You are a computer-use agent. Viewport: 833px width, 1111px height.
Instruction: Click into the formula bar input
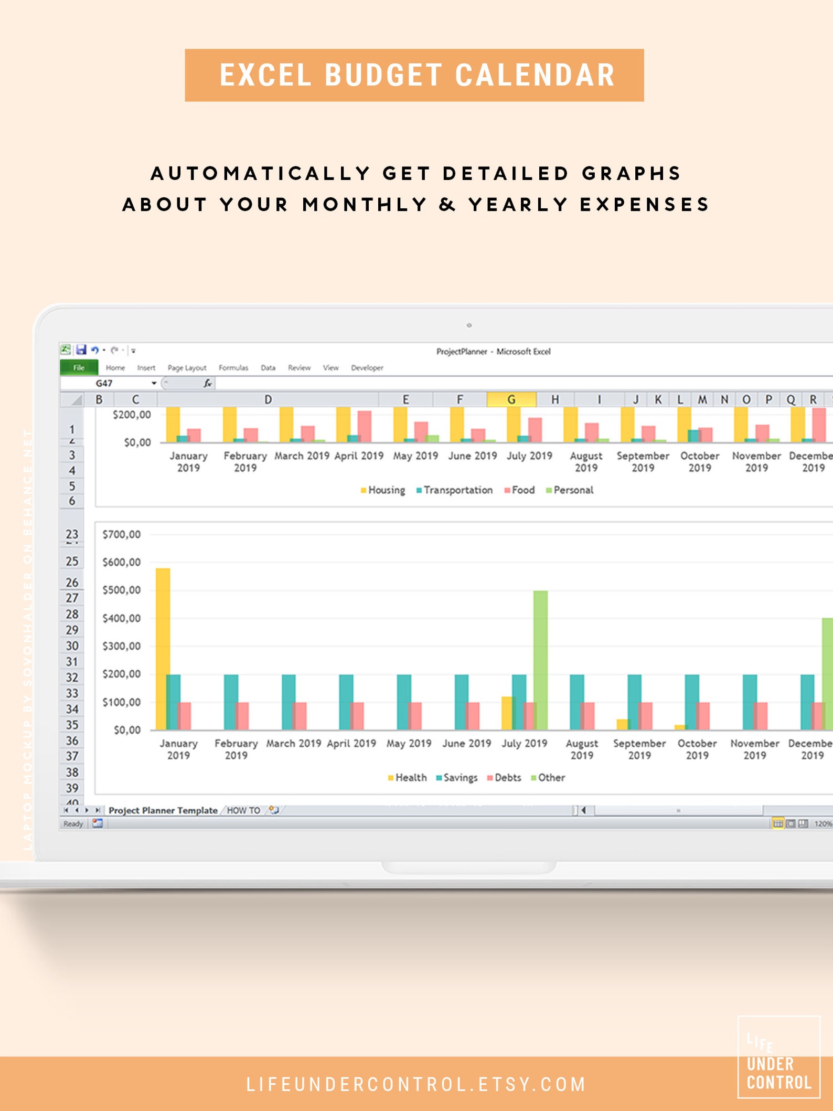pyautogui.click(x=525, y=383)
